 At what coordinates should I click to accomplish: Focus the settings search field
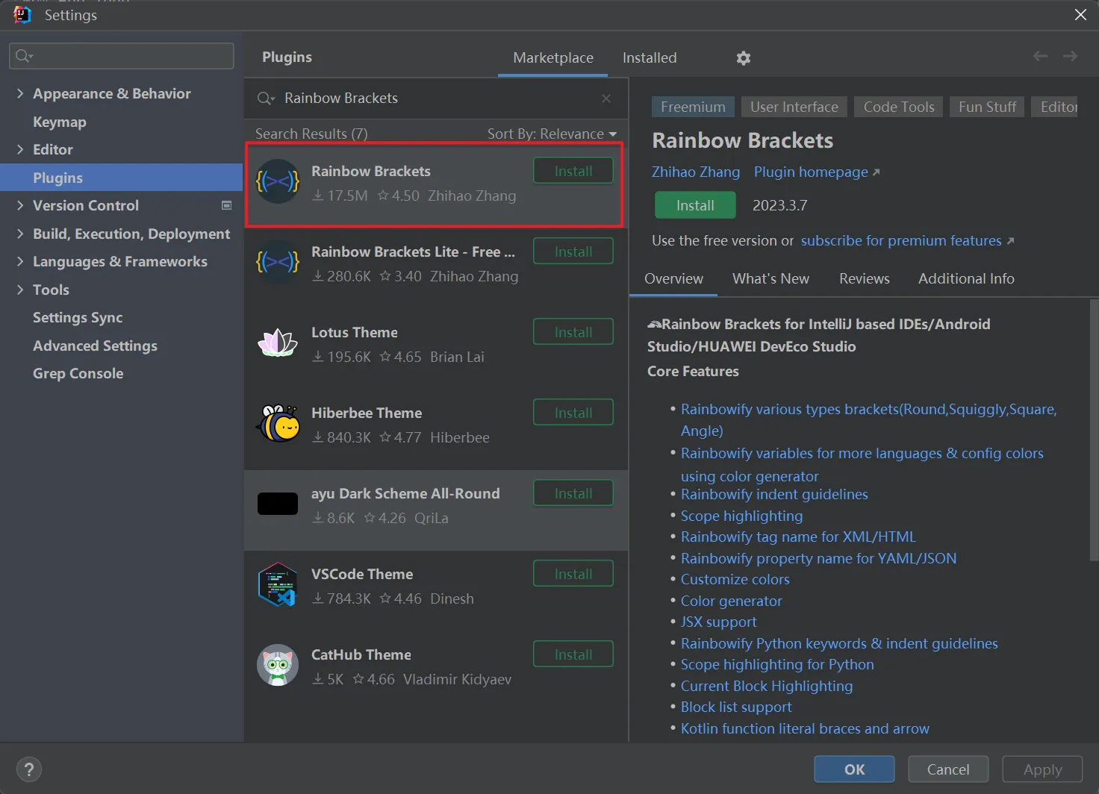[122, 56]
